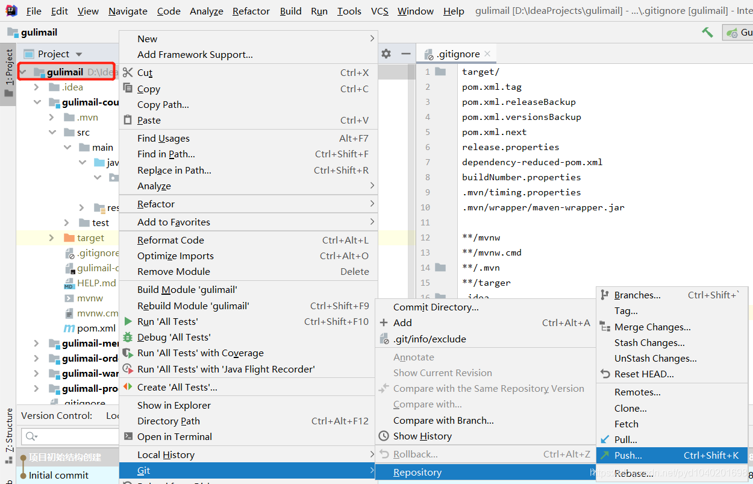Viewport: 753px width, 484px height.
Task: Click the Version Control panel search field
Action: pyautogui.click(x=70, y=436)
